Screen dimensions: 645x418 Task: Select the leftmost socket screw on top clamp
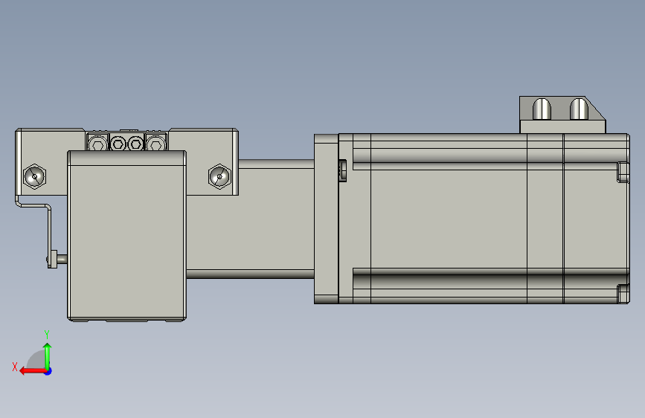(x=97, y=144)
